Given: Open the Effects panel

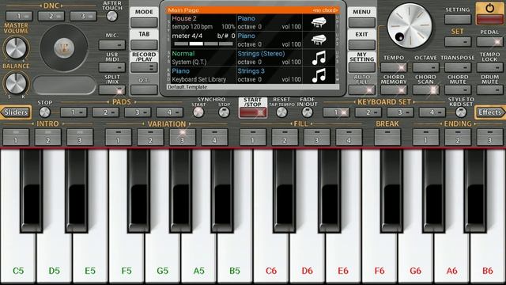Looking at the screenshot, I should tap(490, 112).
